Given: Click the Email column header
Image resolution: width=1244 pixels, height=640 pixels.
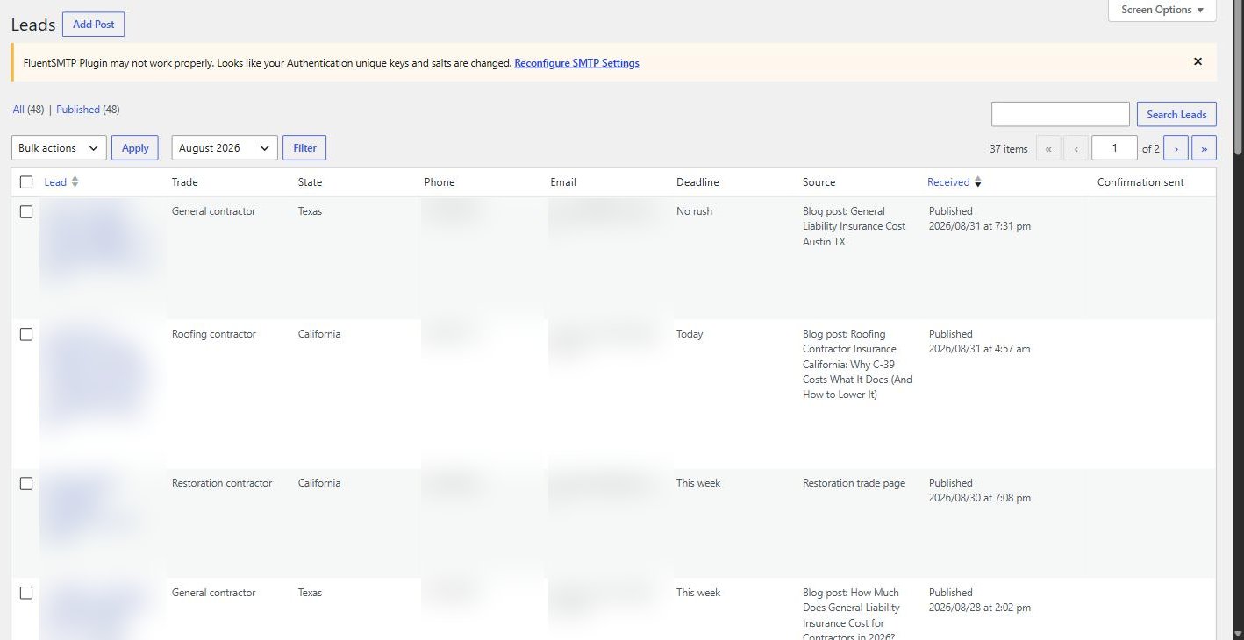Looking at the screenshot, I should pos(563,182).
